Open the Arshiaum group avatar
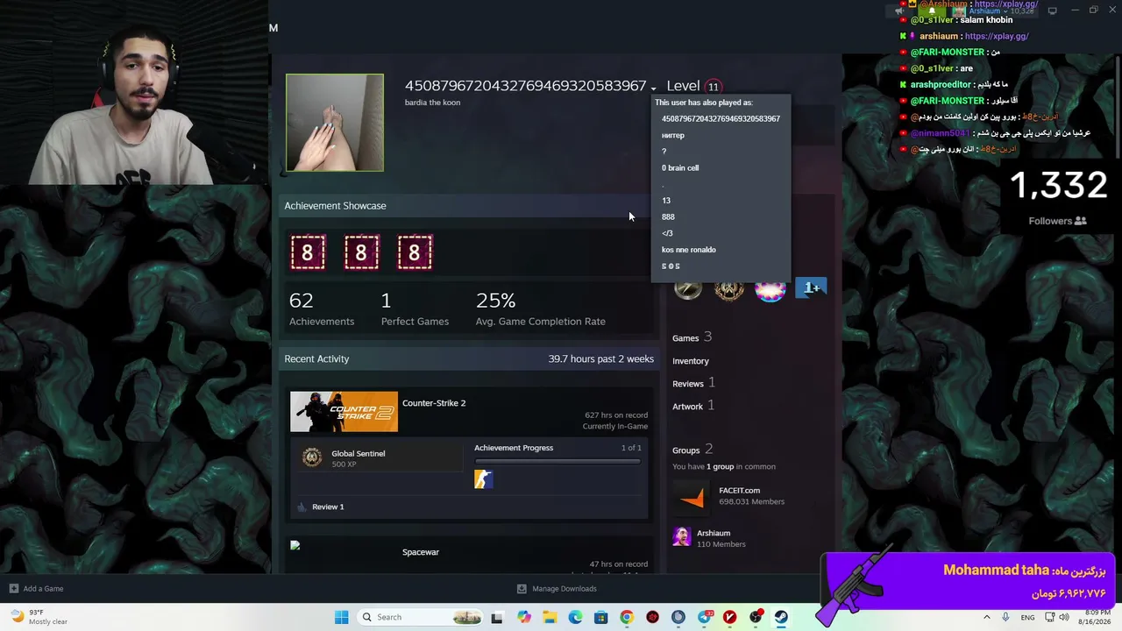1122x631 pixels. point(681,537)
